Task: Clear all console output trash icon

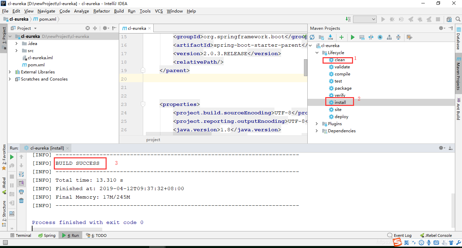Action: coord(21,201)
